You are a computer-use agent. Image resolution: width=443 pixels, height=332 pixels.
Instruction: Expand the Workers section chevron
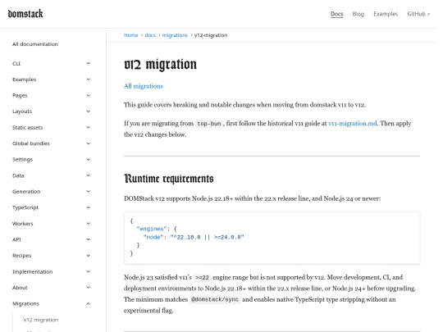point(88,223)
